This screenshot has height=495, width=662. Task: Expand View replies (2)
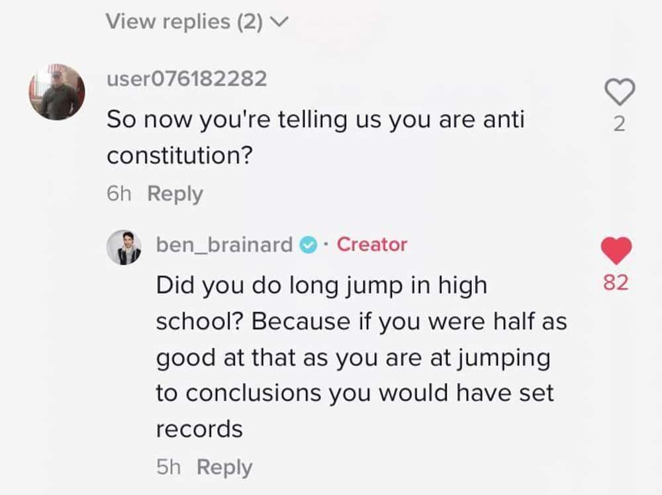click(197, 22)
